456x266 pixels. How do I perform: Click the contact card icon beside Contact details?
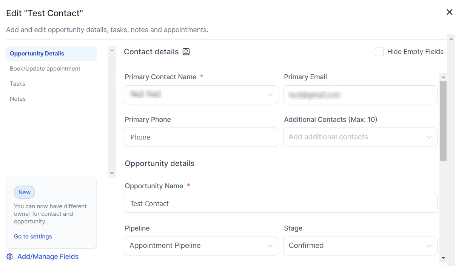point(186,52)
